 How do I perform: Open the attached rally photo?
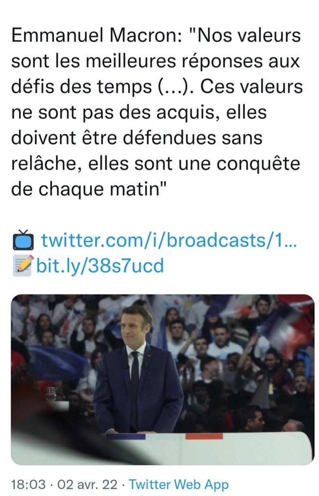tap(163, 379)
